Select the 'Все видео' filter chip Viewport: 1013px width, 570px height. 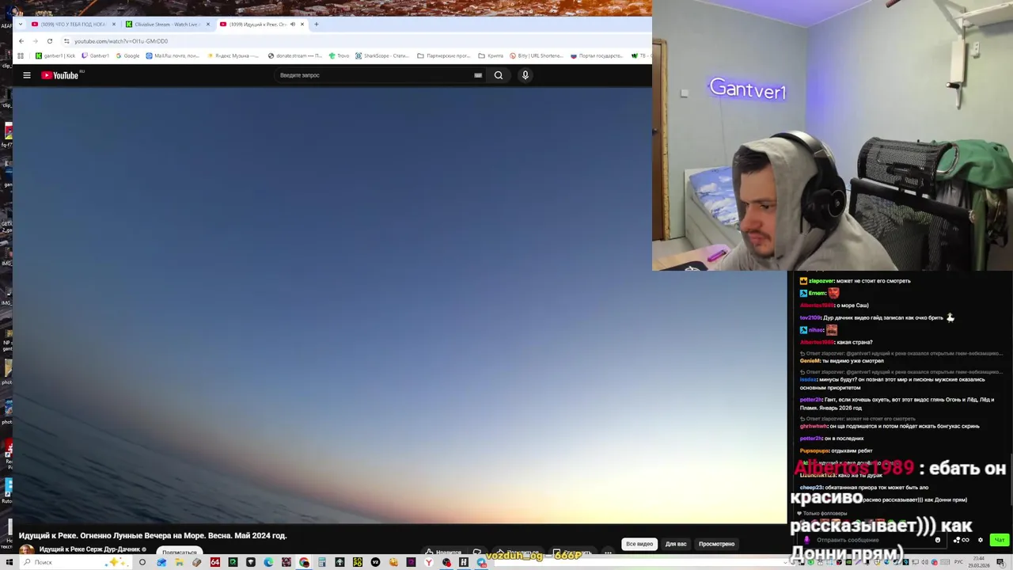pyautogui.click(x=639, y=544)
